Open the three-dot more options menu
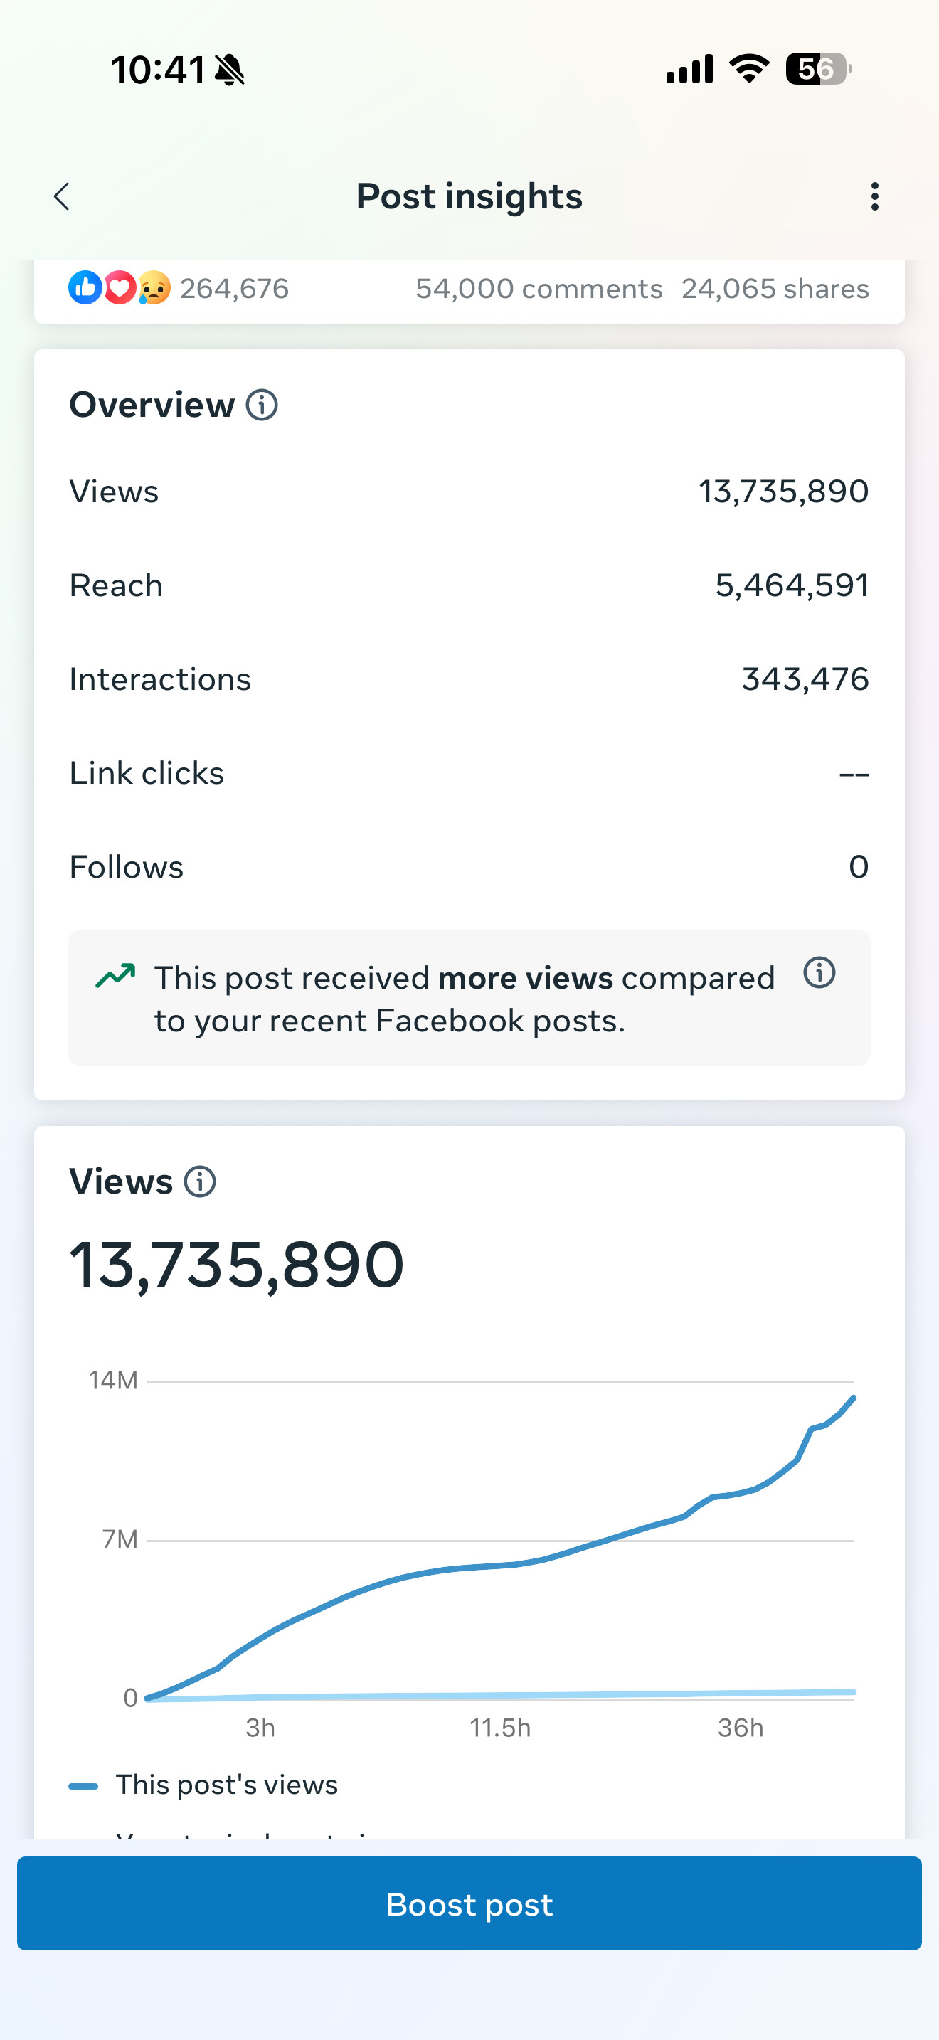Viewport: 939px width, 2040px height. pos(874,196)
